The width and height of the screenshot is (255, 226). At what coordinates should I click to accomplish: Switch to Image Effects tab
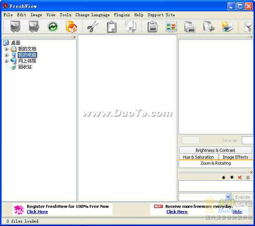click(235, 157)
